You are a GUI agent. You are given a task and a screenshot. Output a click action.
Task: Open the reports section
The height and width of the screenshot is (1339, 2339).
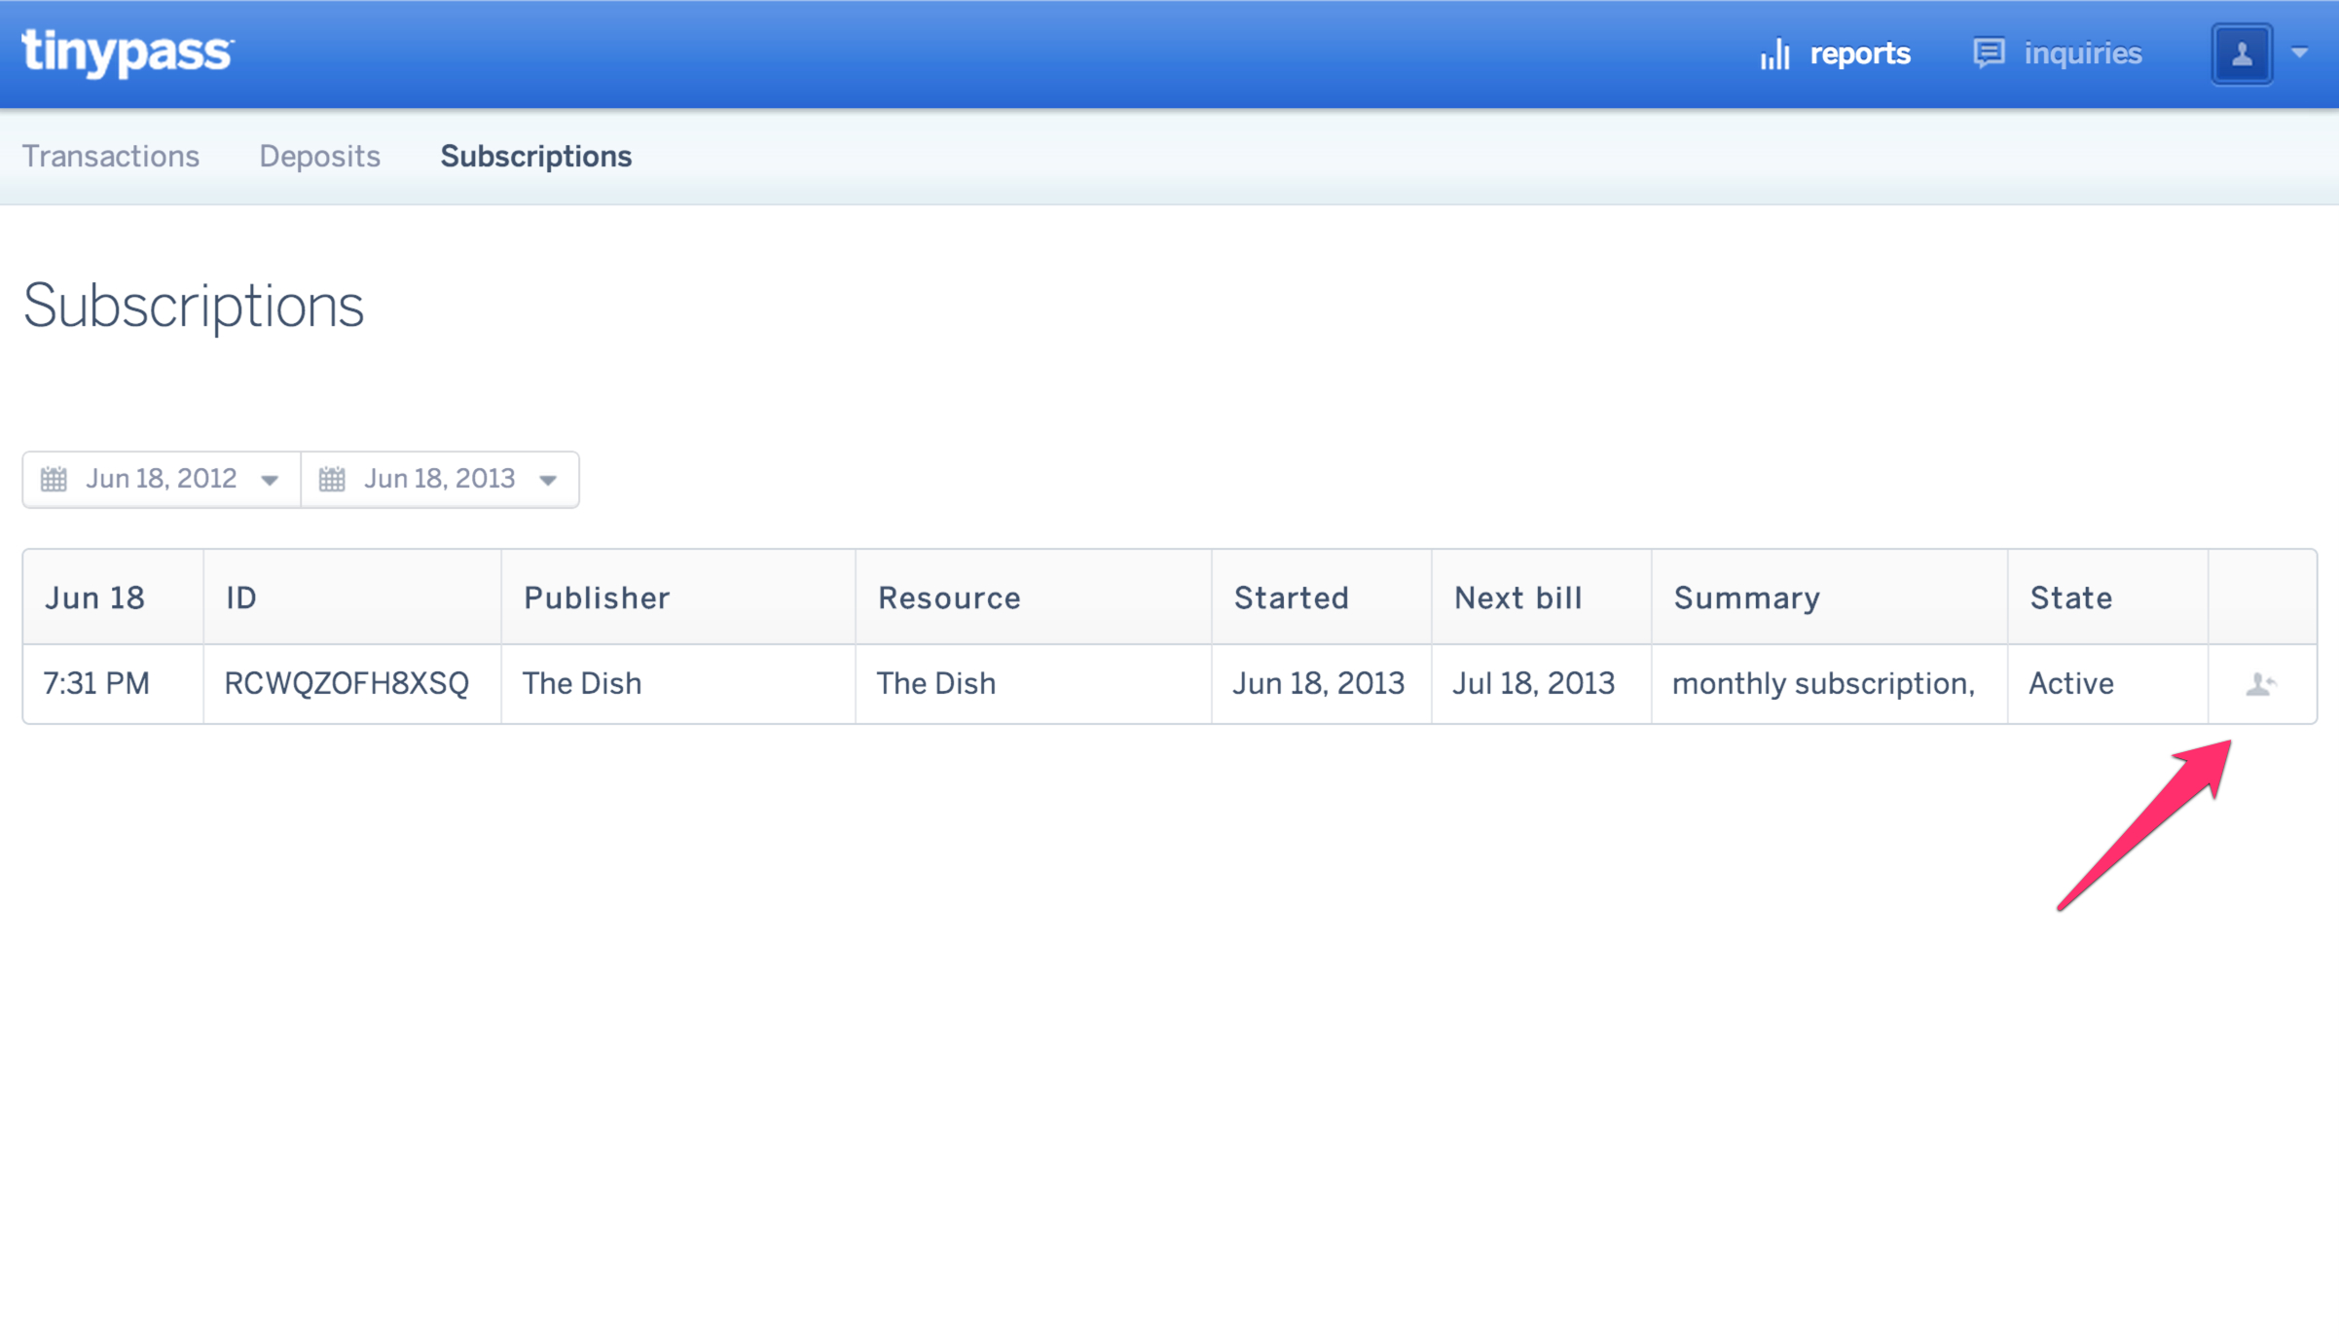1859,54
